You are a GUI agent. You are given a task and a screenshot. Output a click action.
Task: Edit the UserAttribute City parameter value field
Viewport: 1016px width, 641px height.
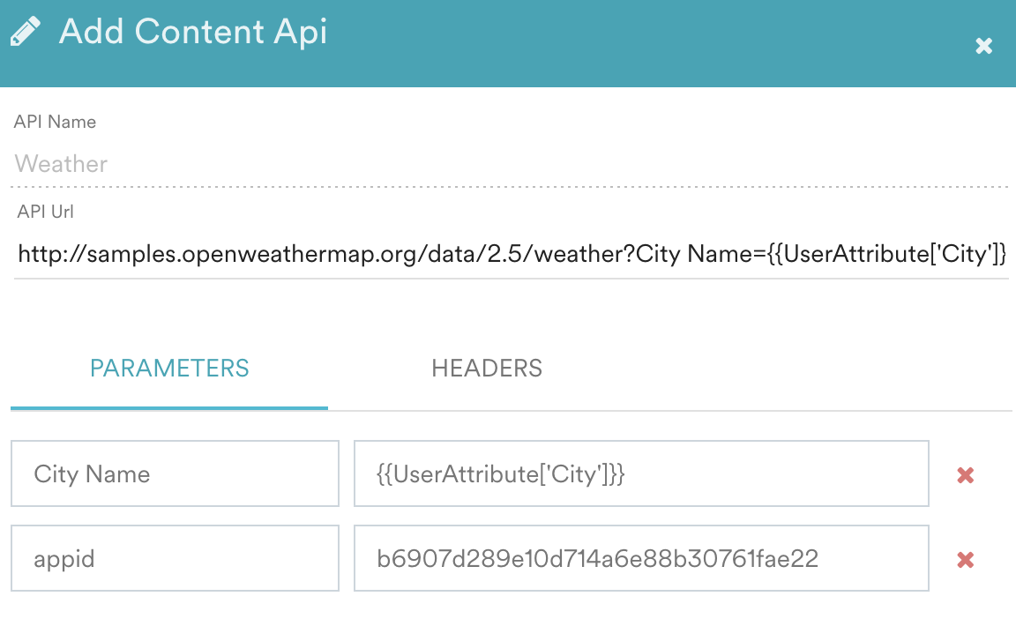640,474
